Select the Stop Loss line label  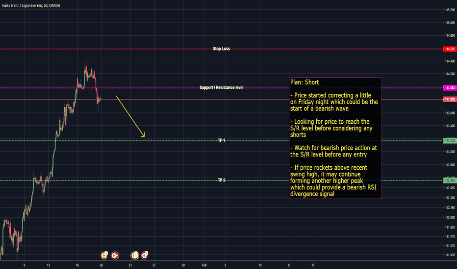(x=221, y=49)
